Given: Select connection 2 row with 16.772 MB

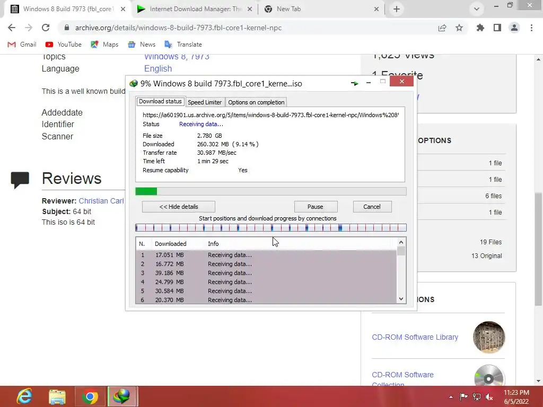Looking at the screenshot, I should click(266, 264).
